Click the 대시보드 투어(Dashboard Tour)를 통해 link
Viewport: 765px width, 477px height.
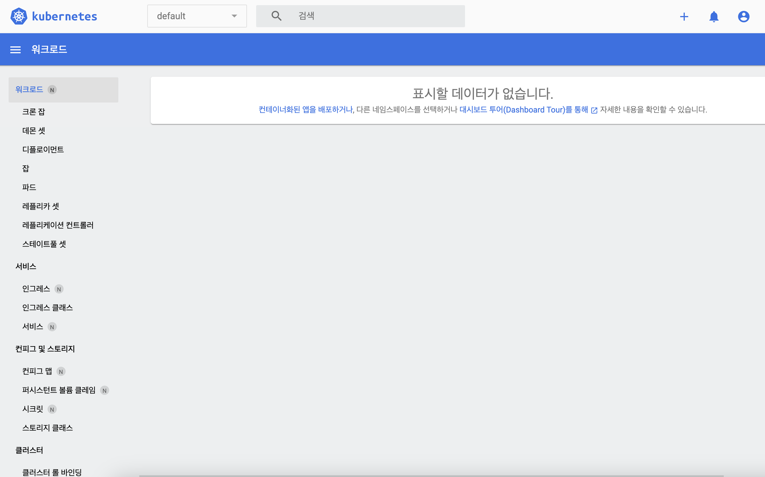[x=524, y=110]
